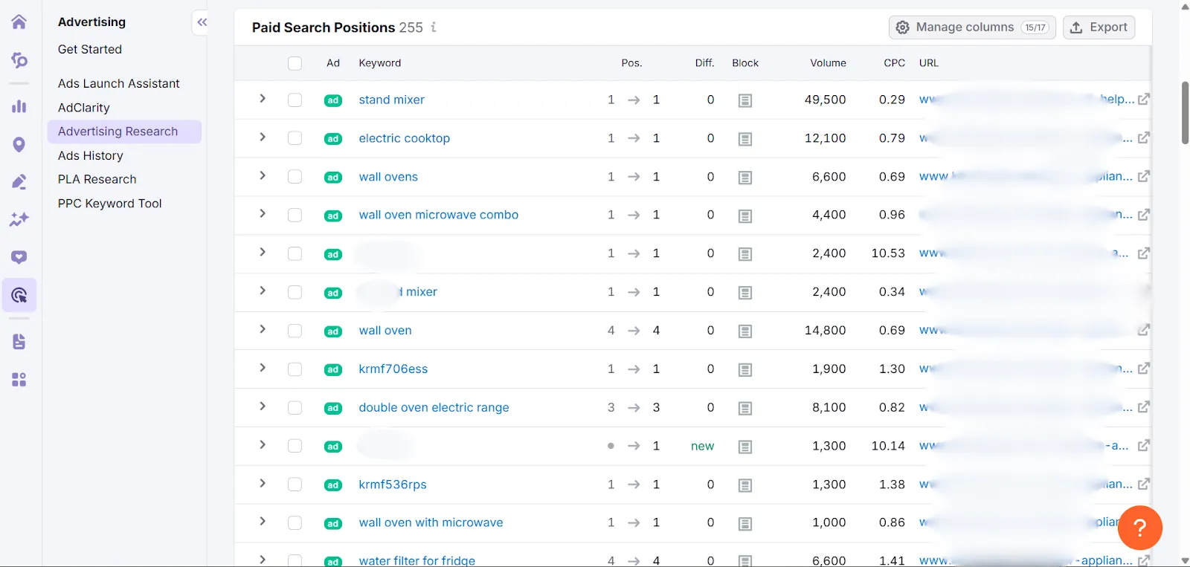The width and height of the screenshot is (1190, 567).
Task: Check the box for the stand mixer row
Action: click(x=295, y=100)
